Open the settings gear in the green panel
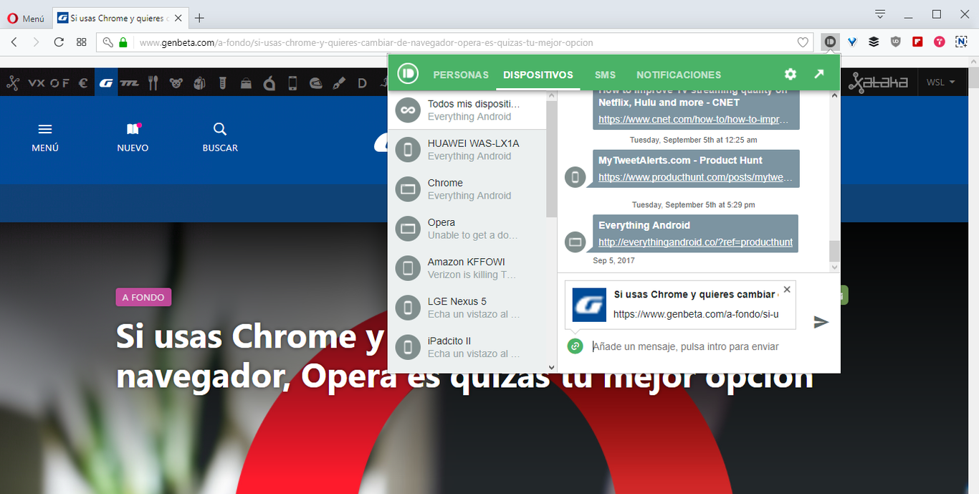The image size is (979, 494). pyautogui.click(x=790, y=74)
